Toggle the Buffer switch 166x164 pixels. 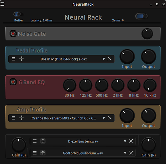18,14
